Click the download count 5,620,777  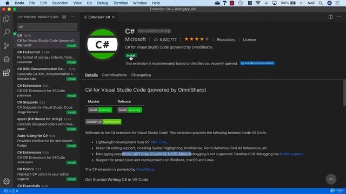click(165, 39)
